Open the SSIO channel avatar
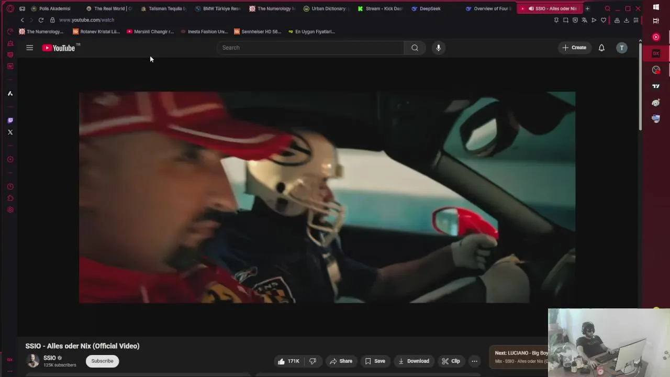This screenshot has height=377, width=670. tap(33, 361)
